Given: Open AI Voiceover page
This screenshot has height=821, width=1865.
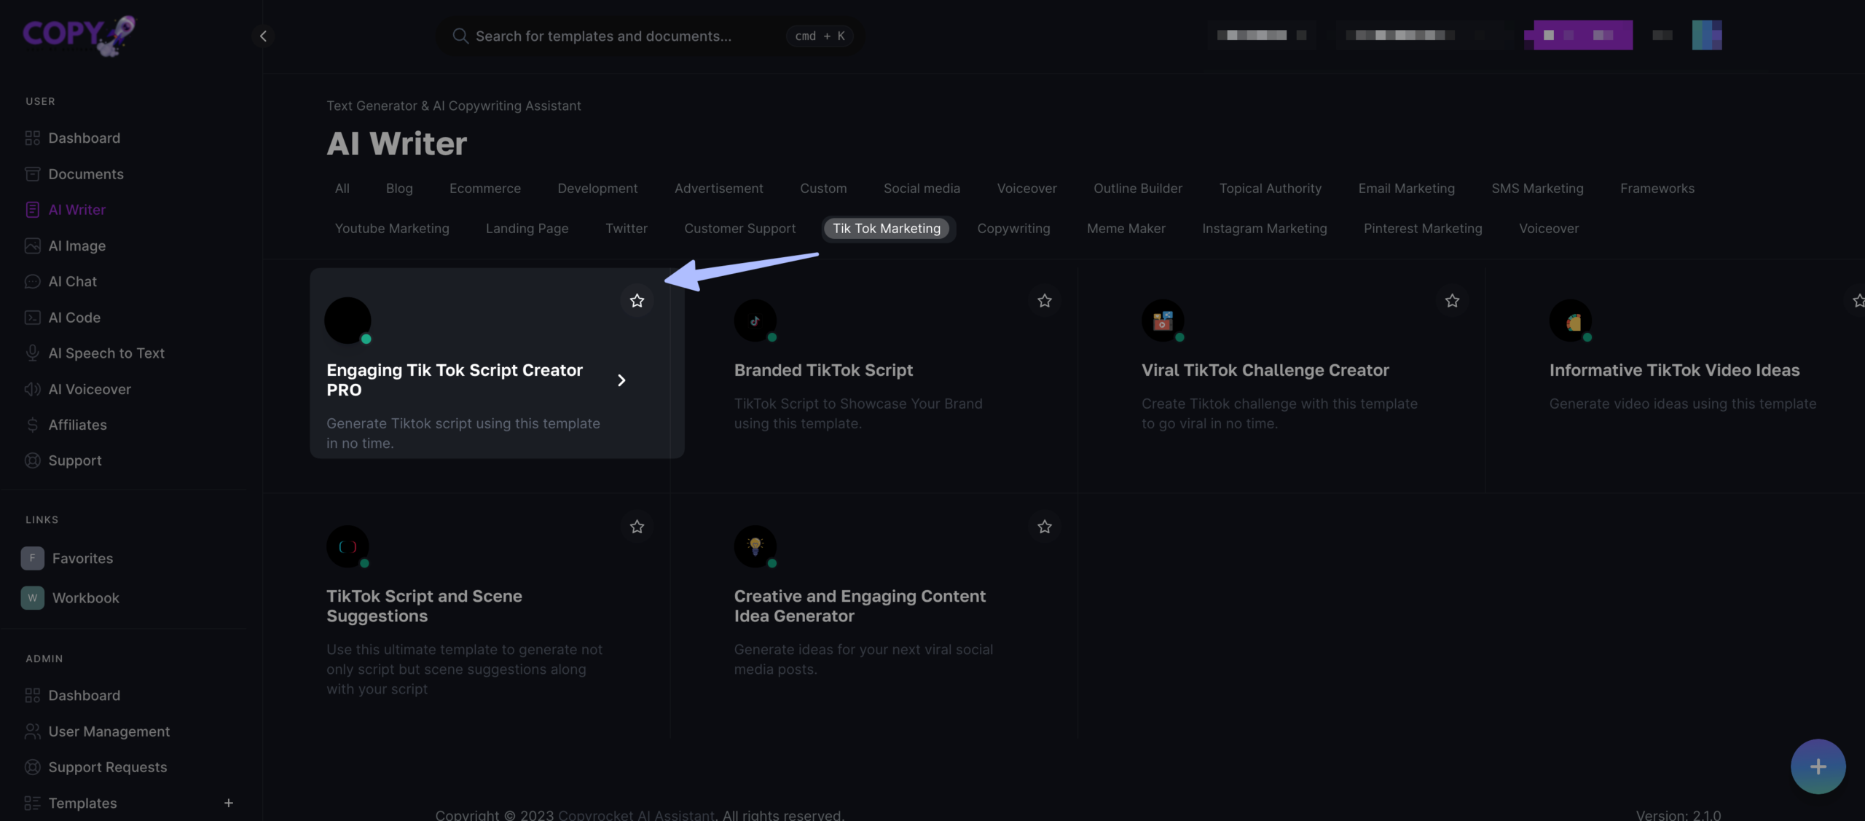Looking at the screenshot, I should point(90,390).
